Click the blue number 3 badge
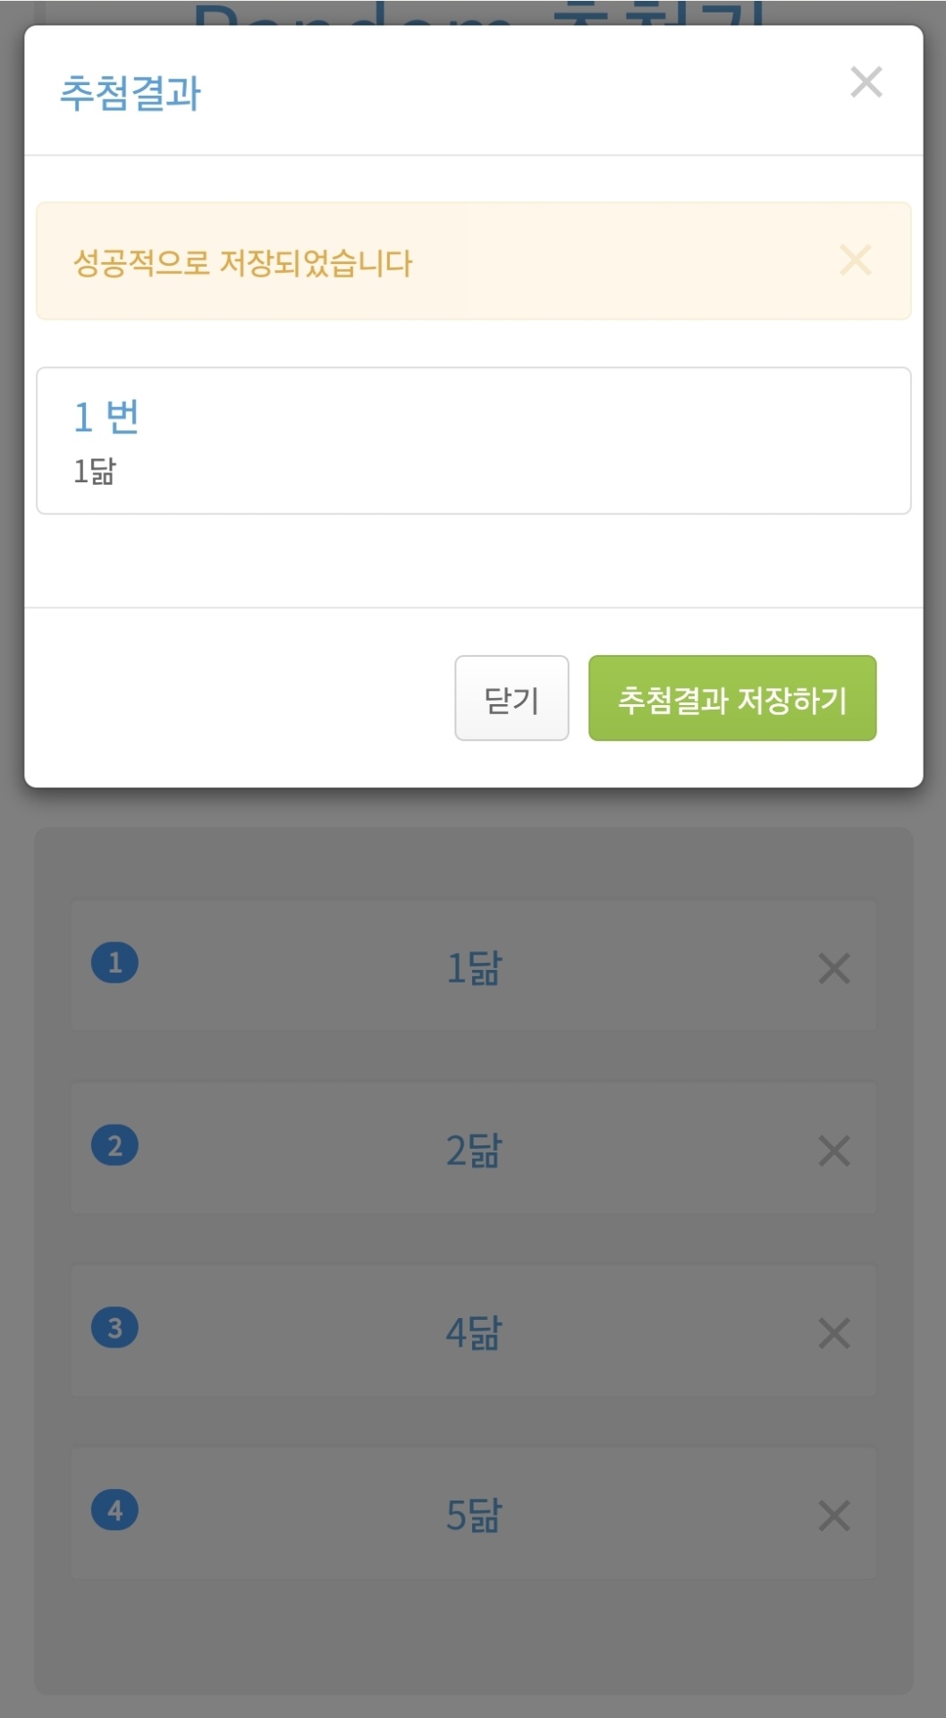Screen dimensions: 946x1718 (114, 1328)
